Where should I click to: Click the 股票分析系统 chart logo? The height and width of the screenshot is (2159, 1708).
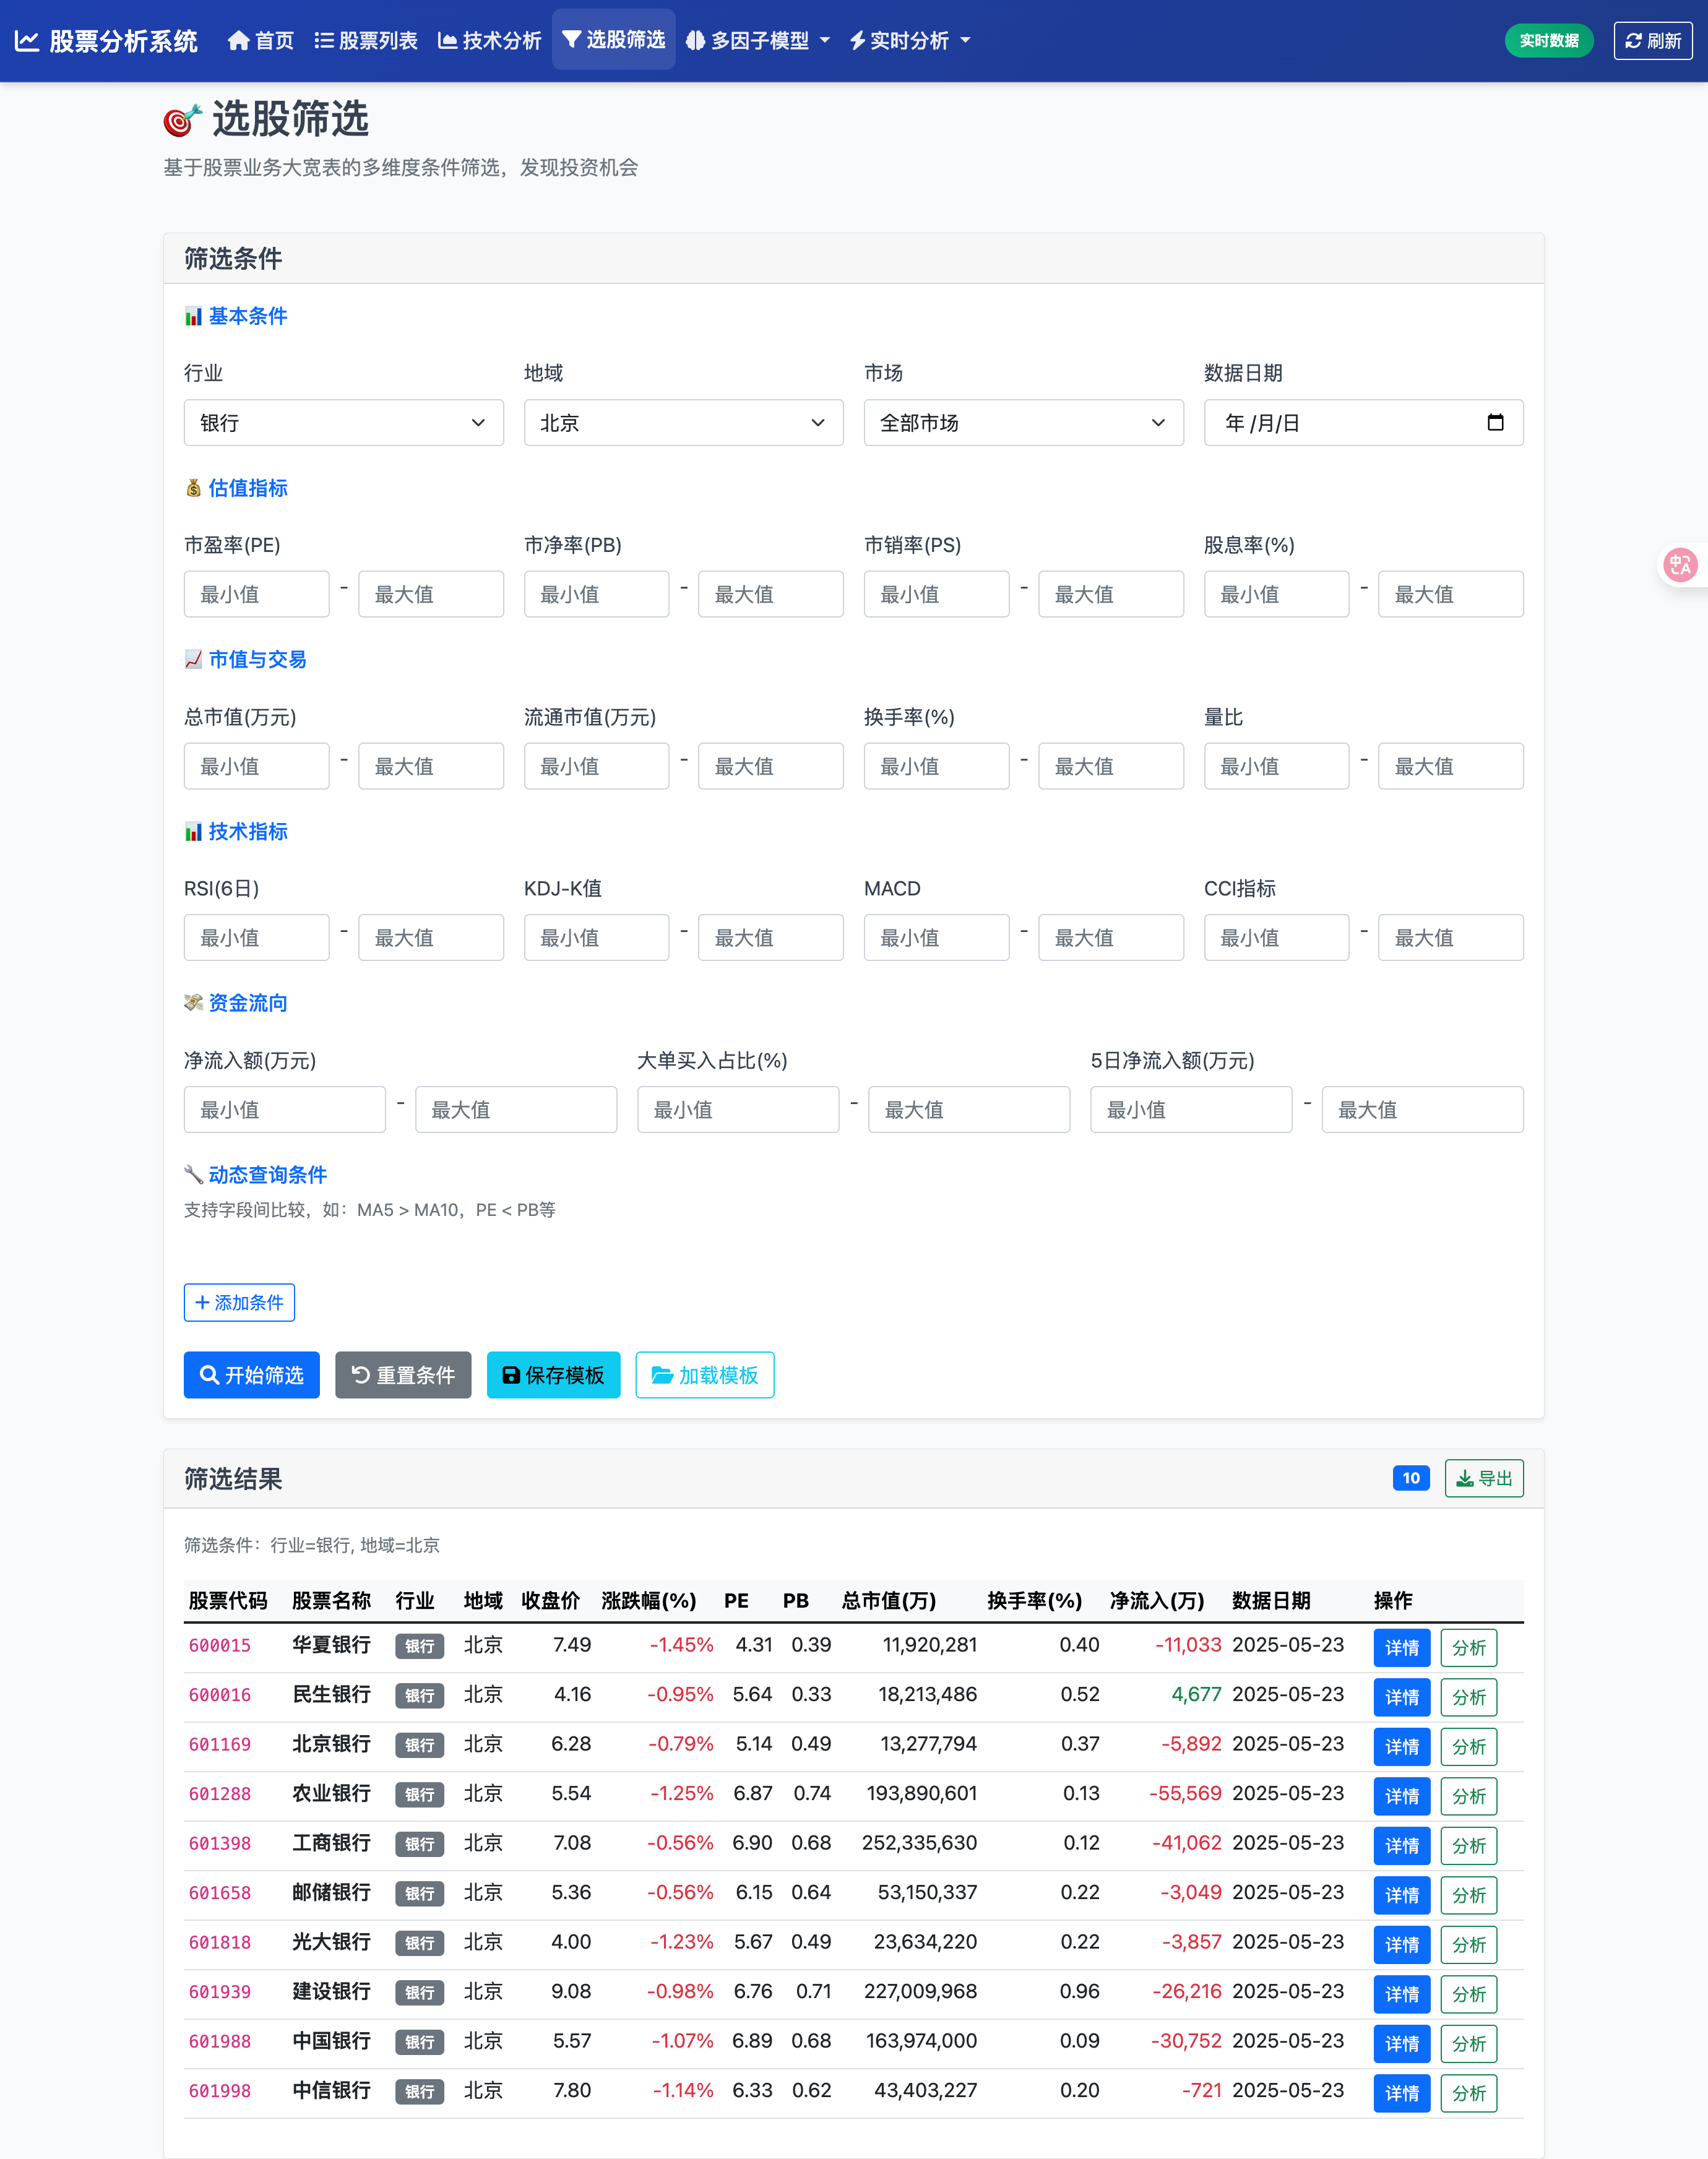(x=27, y=41)
